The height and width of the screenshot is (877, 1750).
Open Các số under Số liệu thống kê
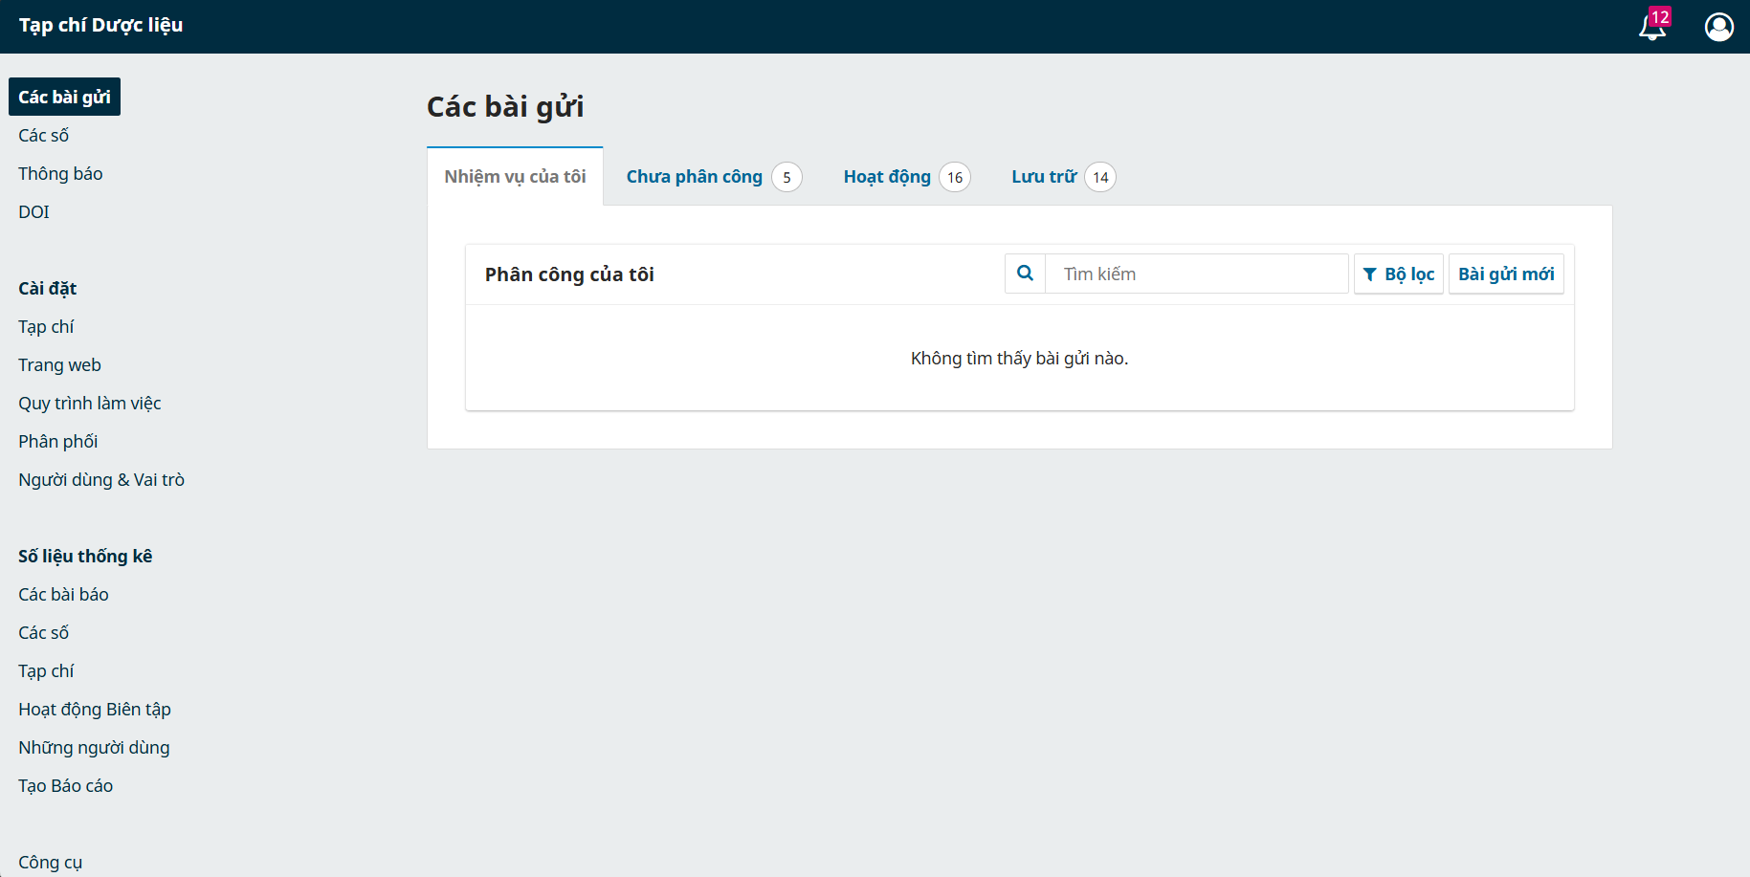pyautogui.click(x=43, y=632)
